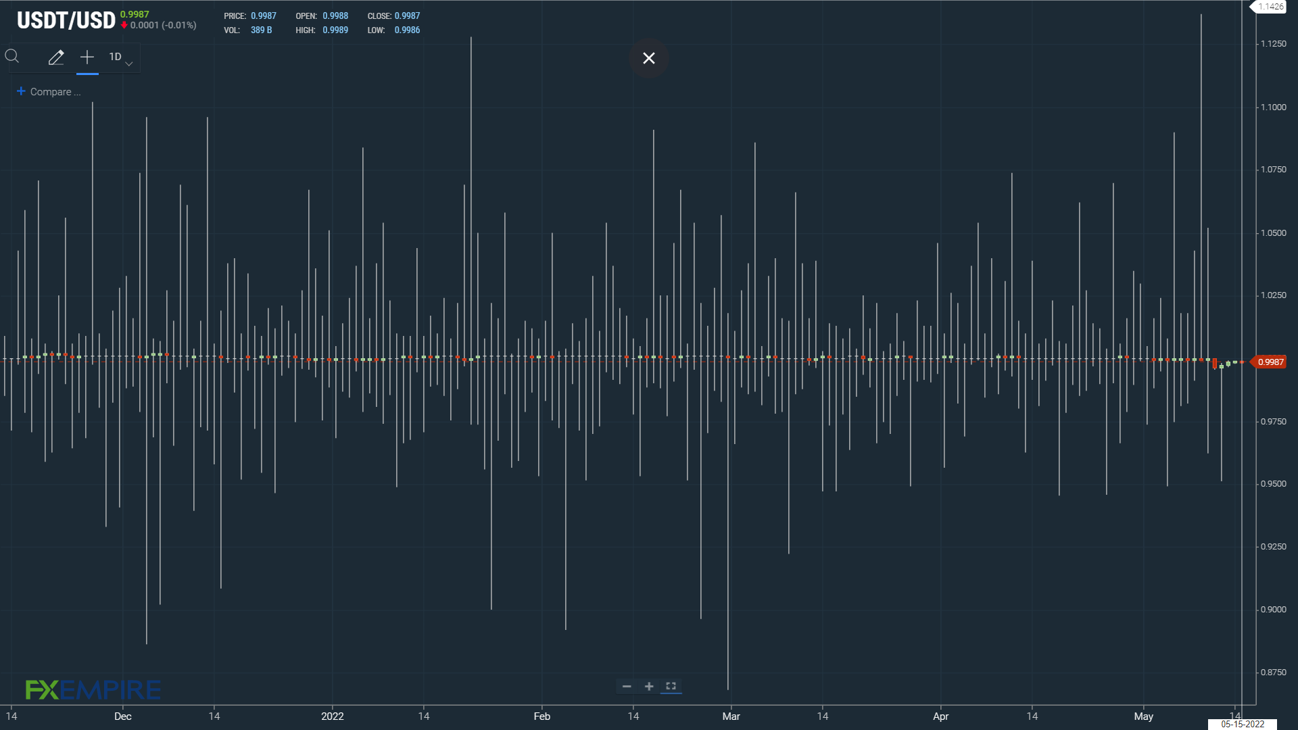Toggle fullscreen chart view icon
The image size is (1298, 730).
point(671,687)
